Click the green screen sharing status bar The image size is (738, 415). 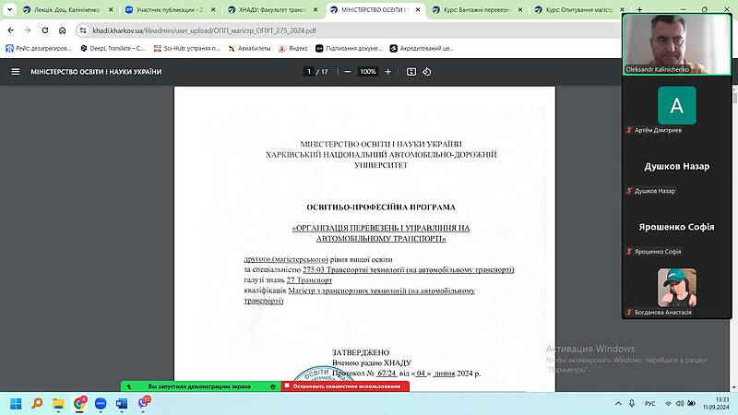200,386
